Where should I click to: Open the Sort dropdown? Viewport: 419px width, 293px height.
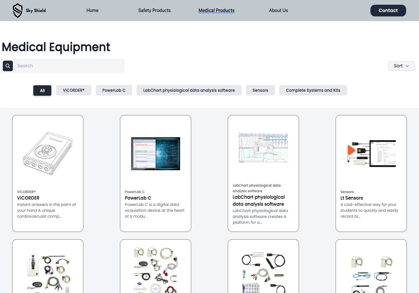click(401, 66)
